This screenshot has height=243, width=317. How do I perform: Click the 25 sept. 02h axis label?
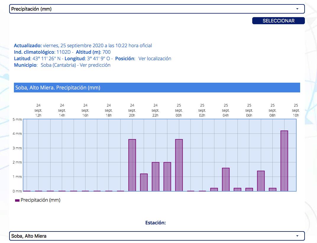click(202, 110)
